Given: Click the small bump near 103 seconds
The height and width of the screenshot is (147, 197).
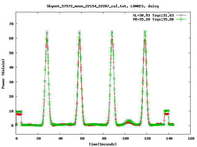Looking at the screenshot, I should (129, 122).
